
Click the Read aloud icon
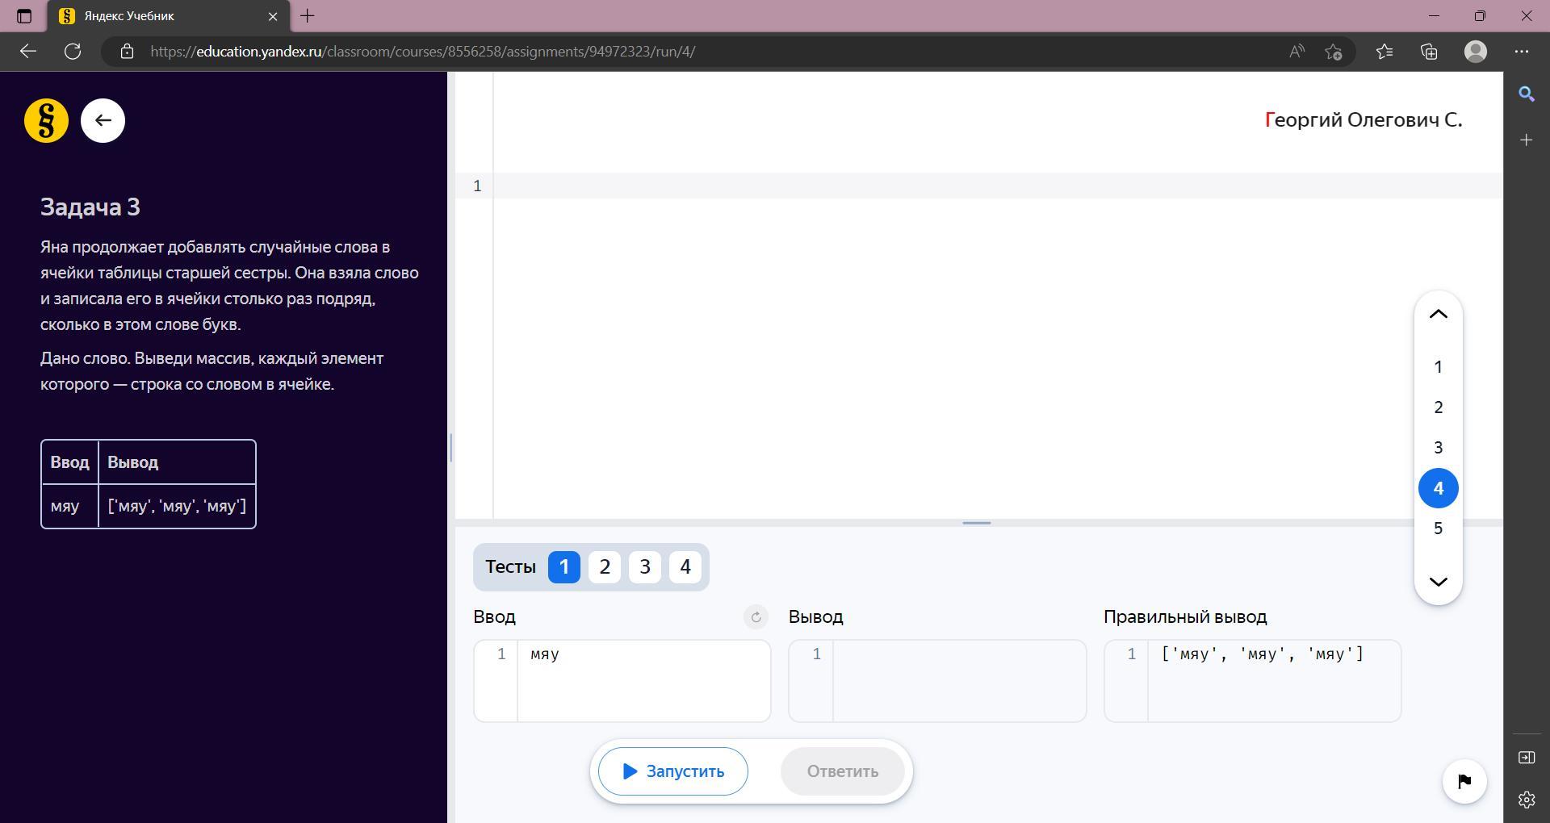pyautogui.click(x=1297, y=52)
